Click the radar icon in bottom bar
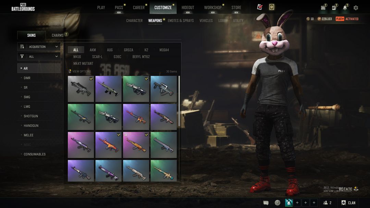This screenshot has width=370, height=208. [x=277, y=203]
